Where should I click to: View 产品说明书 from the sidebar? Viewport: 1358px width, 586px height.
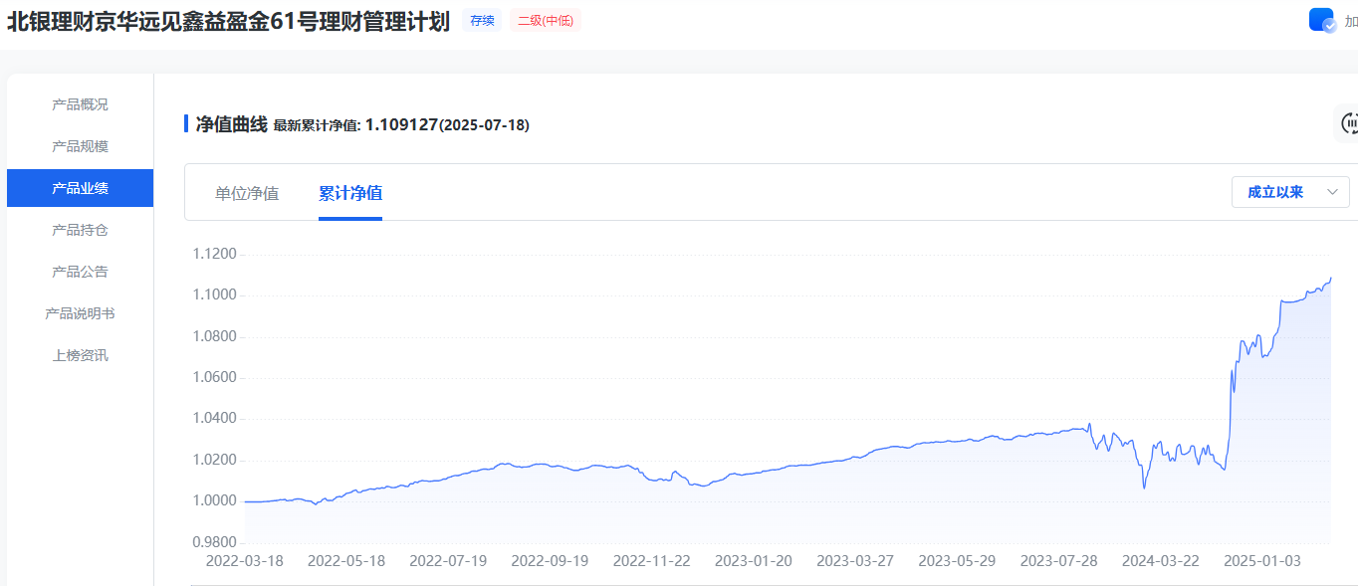tap(80, 313)
